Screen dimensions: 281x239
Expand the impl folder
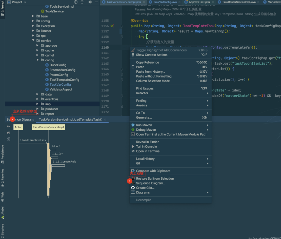37,104
